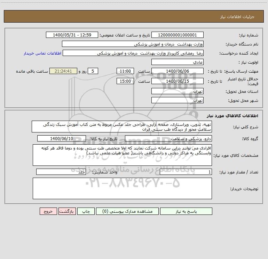
Task: Open مشاهده مدارک پیوستی (0) button
Action: pyautogui.click(x=127, y=211)
